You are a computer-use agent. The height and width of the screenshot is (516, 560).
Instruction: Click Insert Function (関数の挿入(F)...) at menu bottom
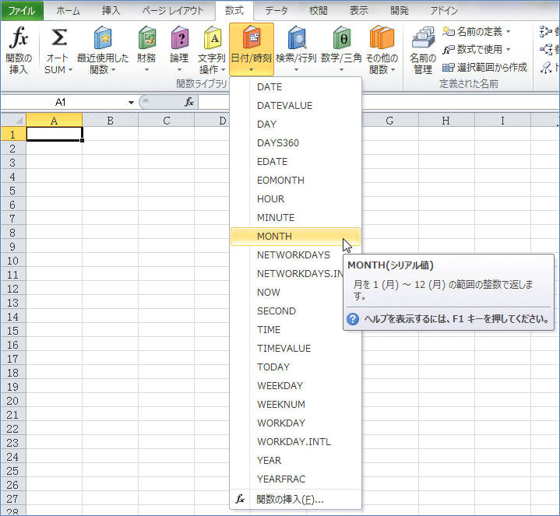pos(290,500)
